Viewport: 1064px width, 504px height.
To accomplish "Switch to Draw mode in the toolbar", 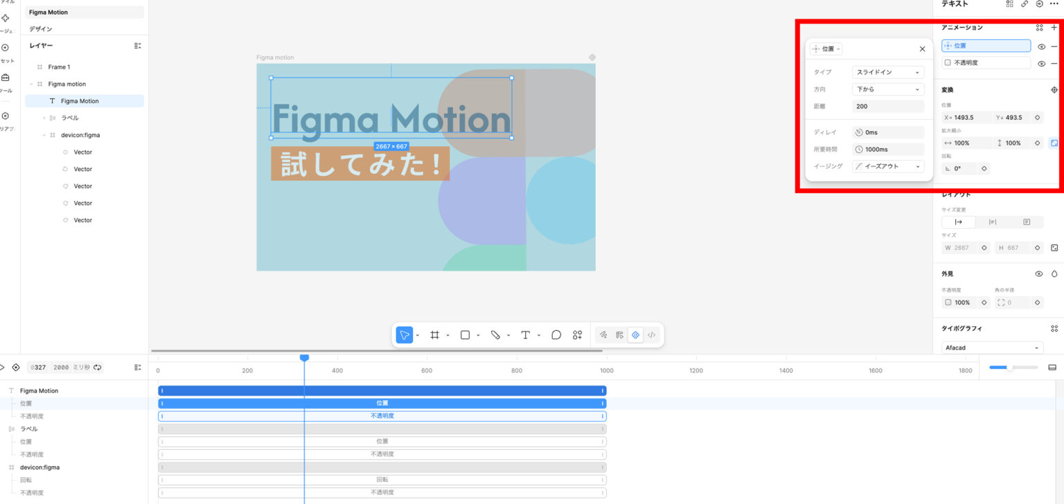I will 603,335.
